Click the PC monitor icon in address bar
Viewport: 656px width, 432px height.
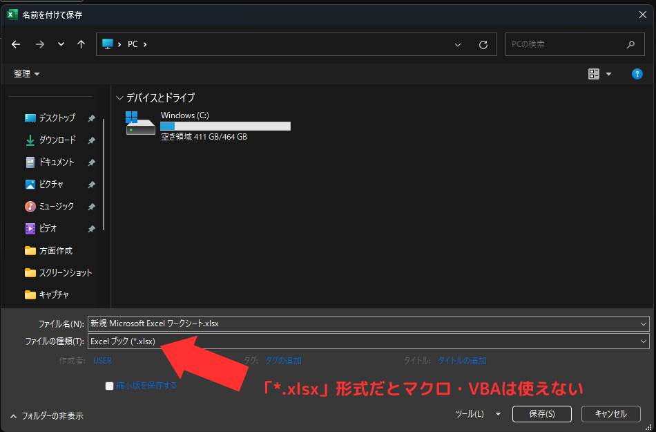108,44
